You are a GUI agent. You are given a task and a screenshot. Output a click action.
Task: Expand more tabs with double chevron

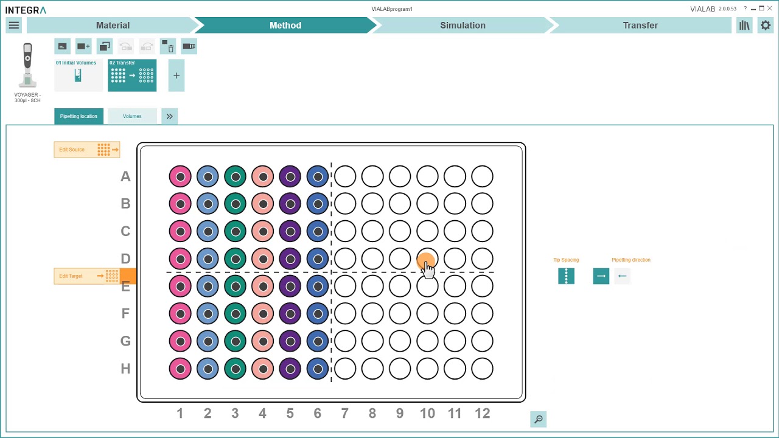[169, 116]
